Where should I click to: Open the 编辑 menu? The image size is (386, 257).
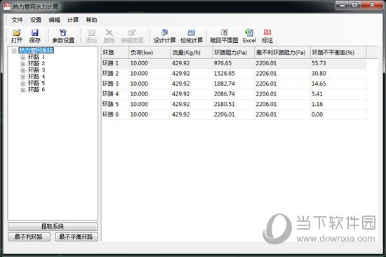(55, 20)
